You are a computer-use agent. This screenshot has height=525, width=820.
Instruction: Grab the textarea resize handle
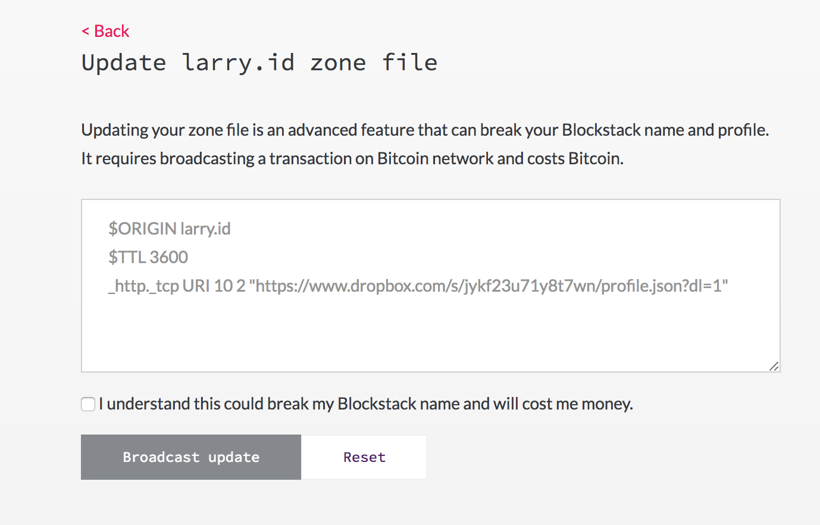click(x=774, y=367)
